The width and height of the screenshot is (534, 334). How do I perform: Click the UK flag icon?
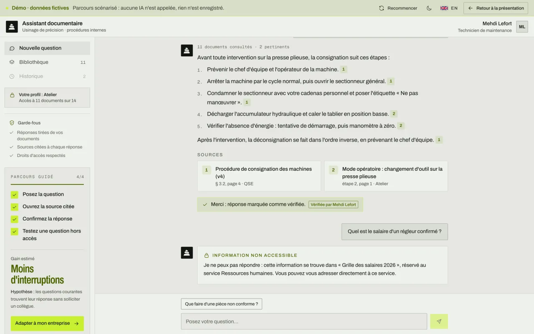click(x=444, y=8)
